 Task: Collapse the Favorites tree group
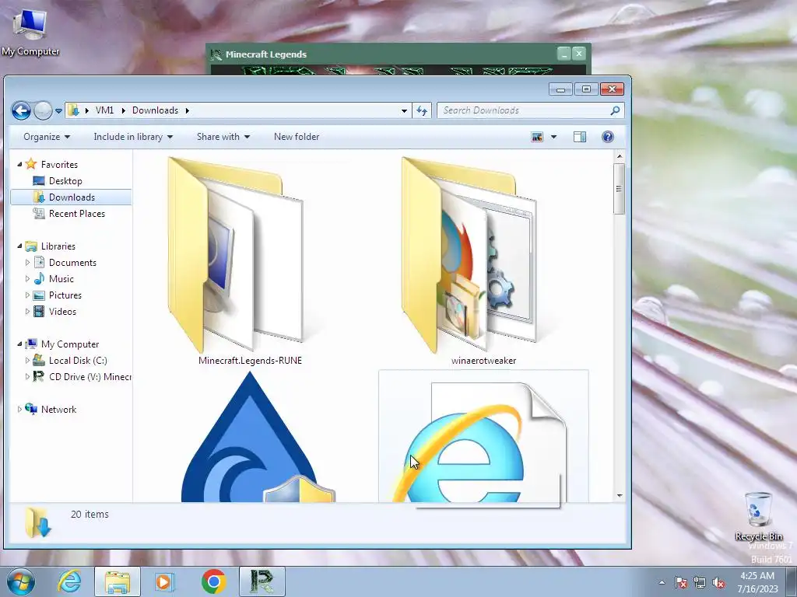[x=19, y=165]
